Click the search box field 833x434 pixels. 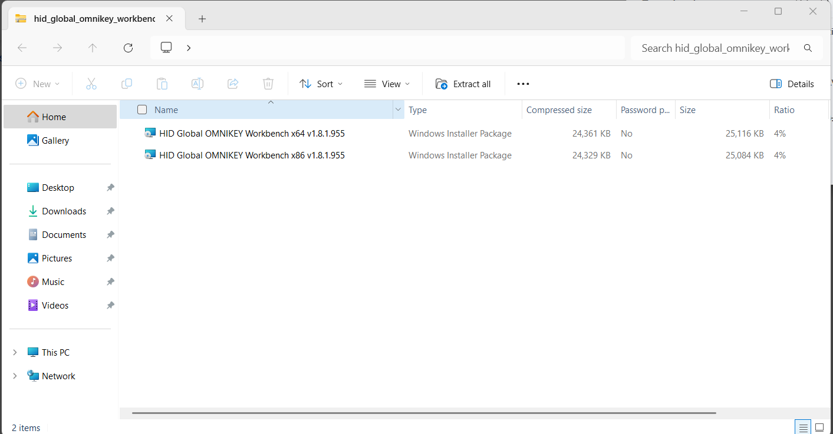pos(726,48)
